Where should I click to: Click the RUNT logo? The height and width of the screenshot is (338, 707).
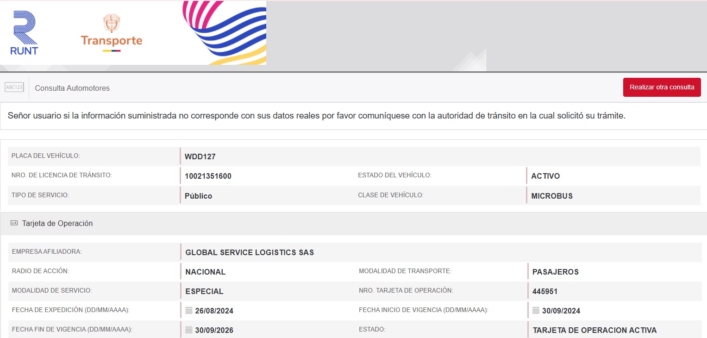click(x=24, y=33)
